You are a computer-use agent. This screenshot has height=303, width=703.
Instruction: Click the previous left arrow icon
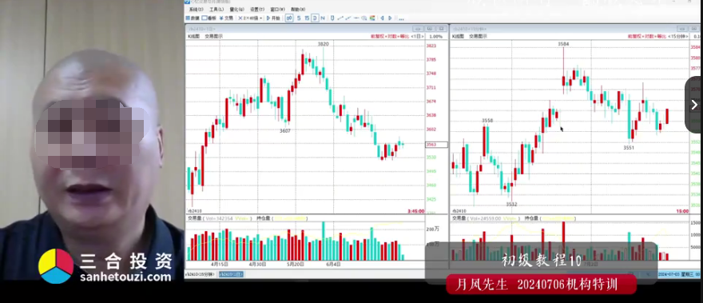[x=383, y=18]
